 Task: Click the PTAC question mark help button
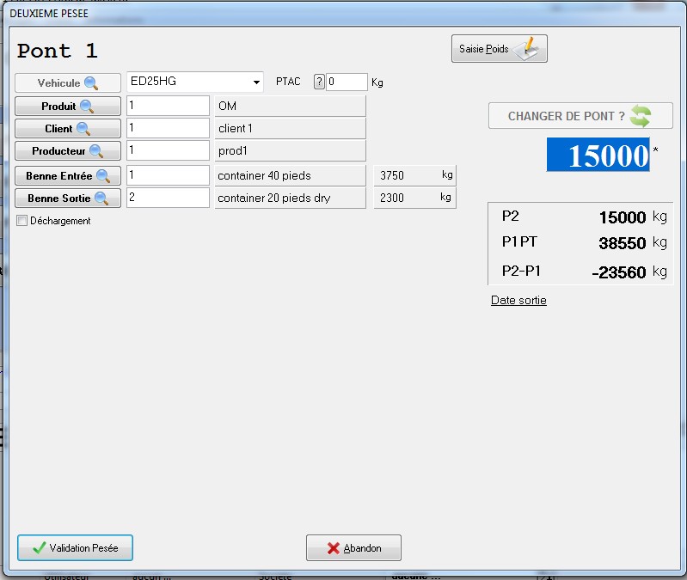(319, 82)
